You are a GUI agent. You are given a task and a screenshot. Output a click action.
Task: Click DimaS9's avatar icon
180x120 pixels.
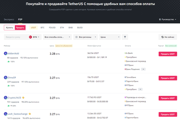click(5, 78)
